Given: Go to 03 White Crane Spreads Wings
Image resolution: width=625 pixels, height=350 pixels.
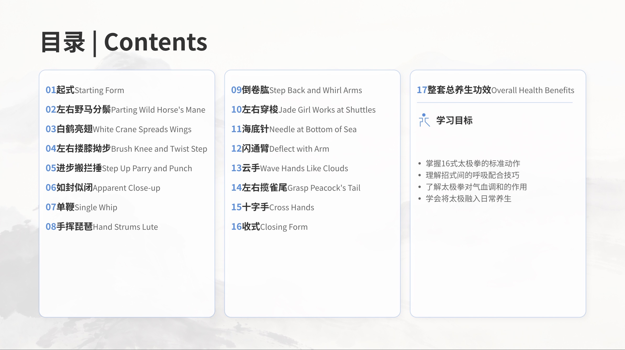Looking at the screenshot, I should tap(118, 129).
